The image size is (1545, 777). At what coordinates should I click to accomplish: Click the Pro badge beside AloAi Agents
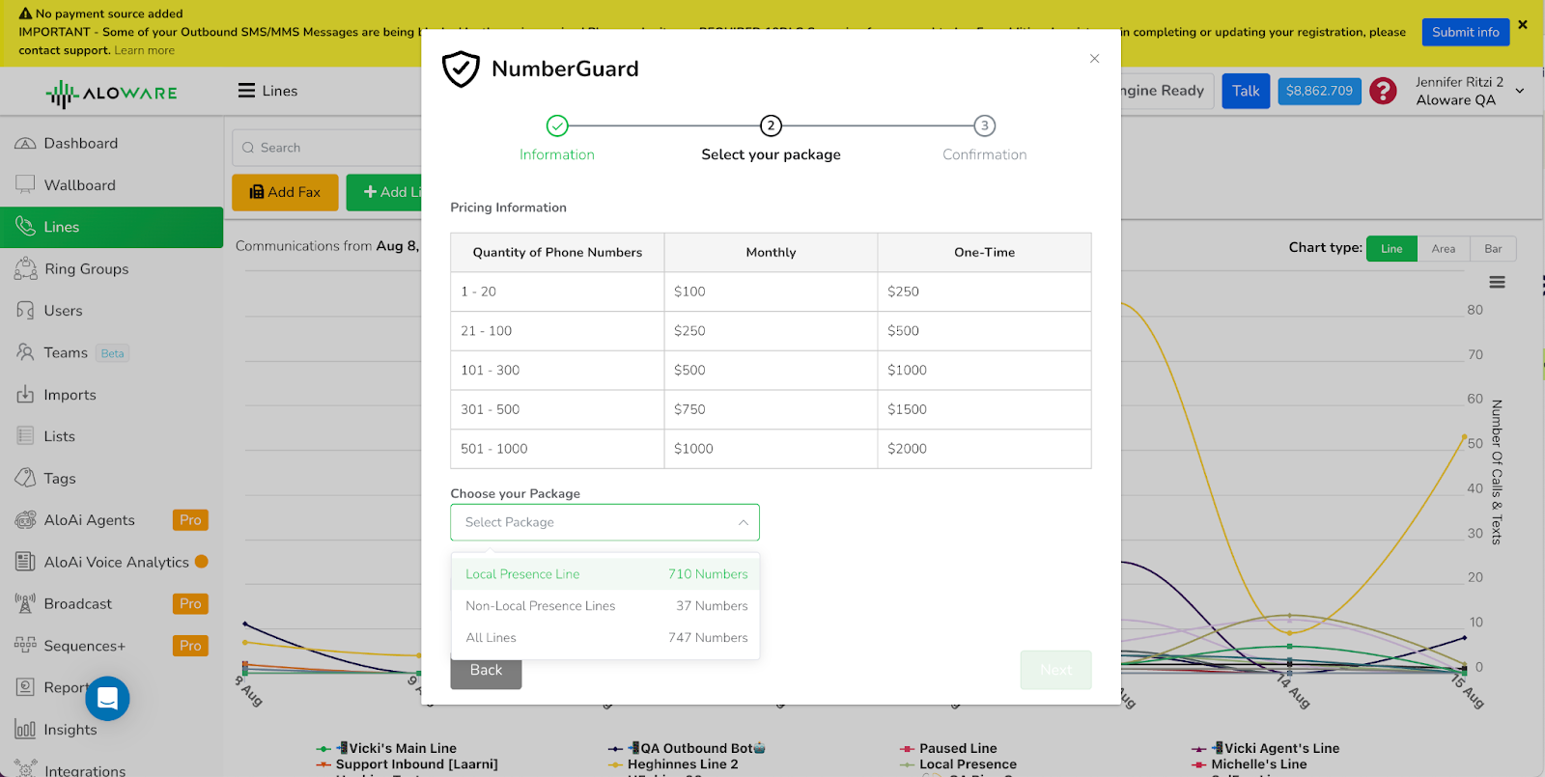(190, 519)
